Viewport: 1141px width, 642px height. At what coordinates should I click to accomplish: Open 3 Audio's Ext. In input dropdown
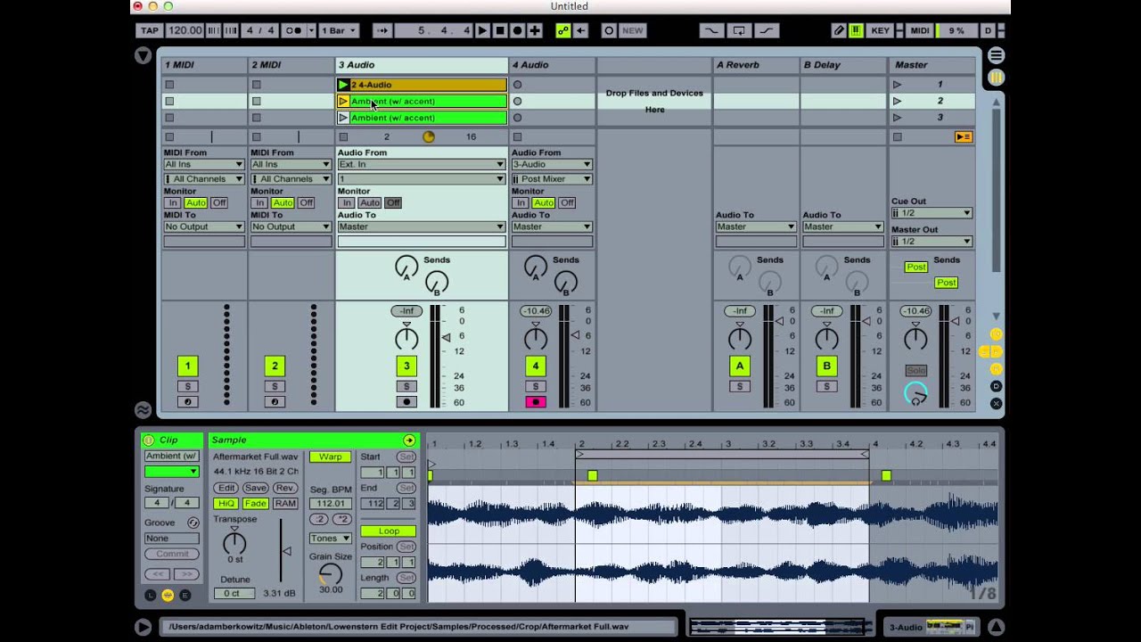pos(421,164)
